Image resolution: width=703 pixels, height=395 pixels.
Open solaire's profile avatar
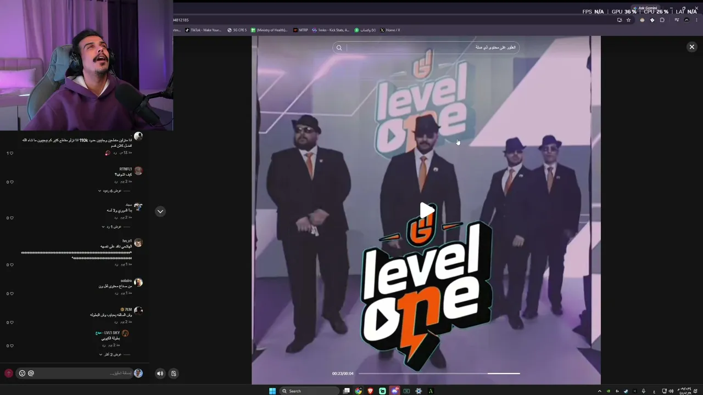(138, 283)
